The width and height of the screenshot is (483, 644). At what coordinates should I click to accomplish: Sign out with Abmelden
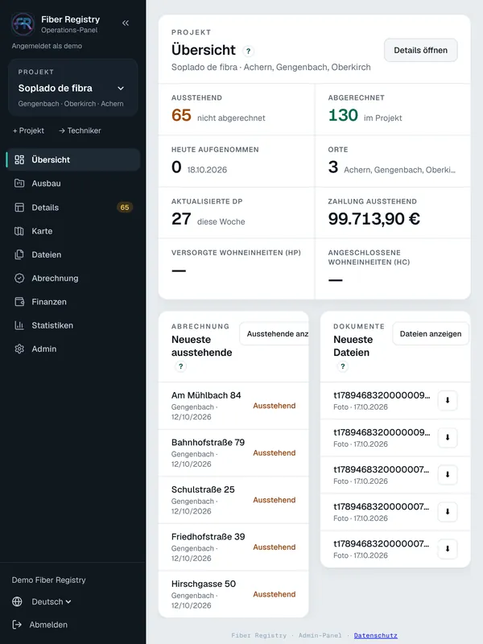click(x=39, y=625)
